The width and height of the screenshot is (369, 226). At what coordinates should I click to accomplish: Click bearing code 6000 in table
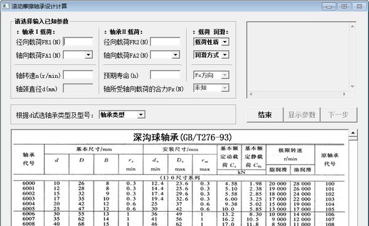pyautogui.click(x=29, y=183)
